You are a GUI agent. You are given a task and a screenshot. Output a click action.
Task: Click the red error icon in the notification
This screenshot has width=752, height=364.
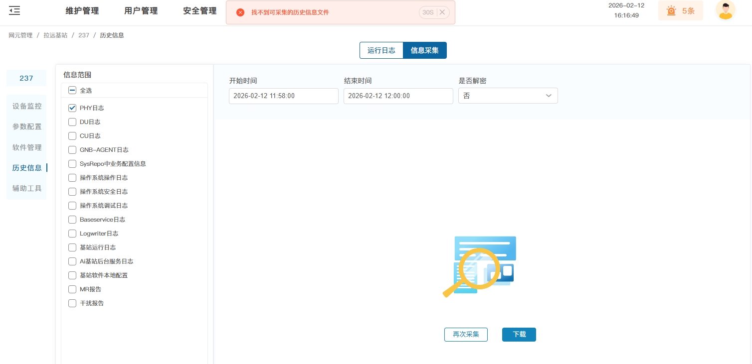coord(240,12)
